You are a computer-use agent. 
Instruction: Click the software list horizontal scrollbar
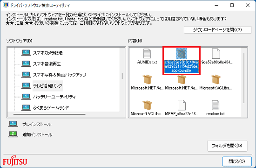(x=49, y=114)
